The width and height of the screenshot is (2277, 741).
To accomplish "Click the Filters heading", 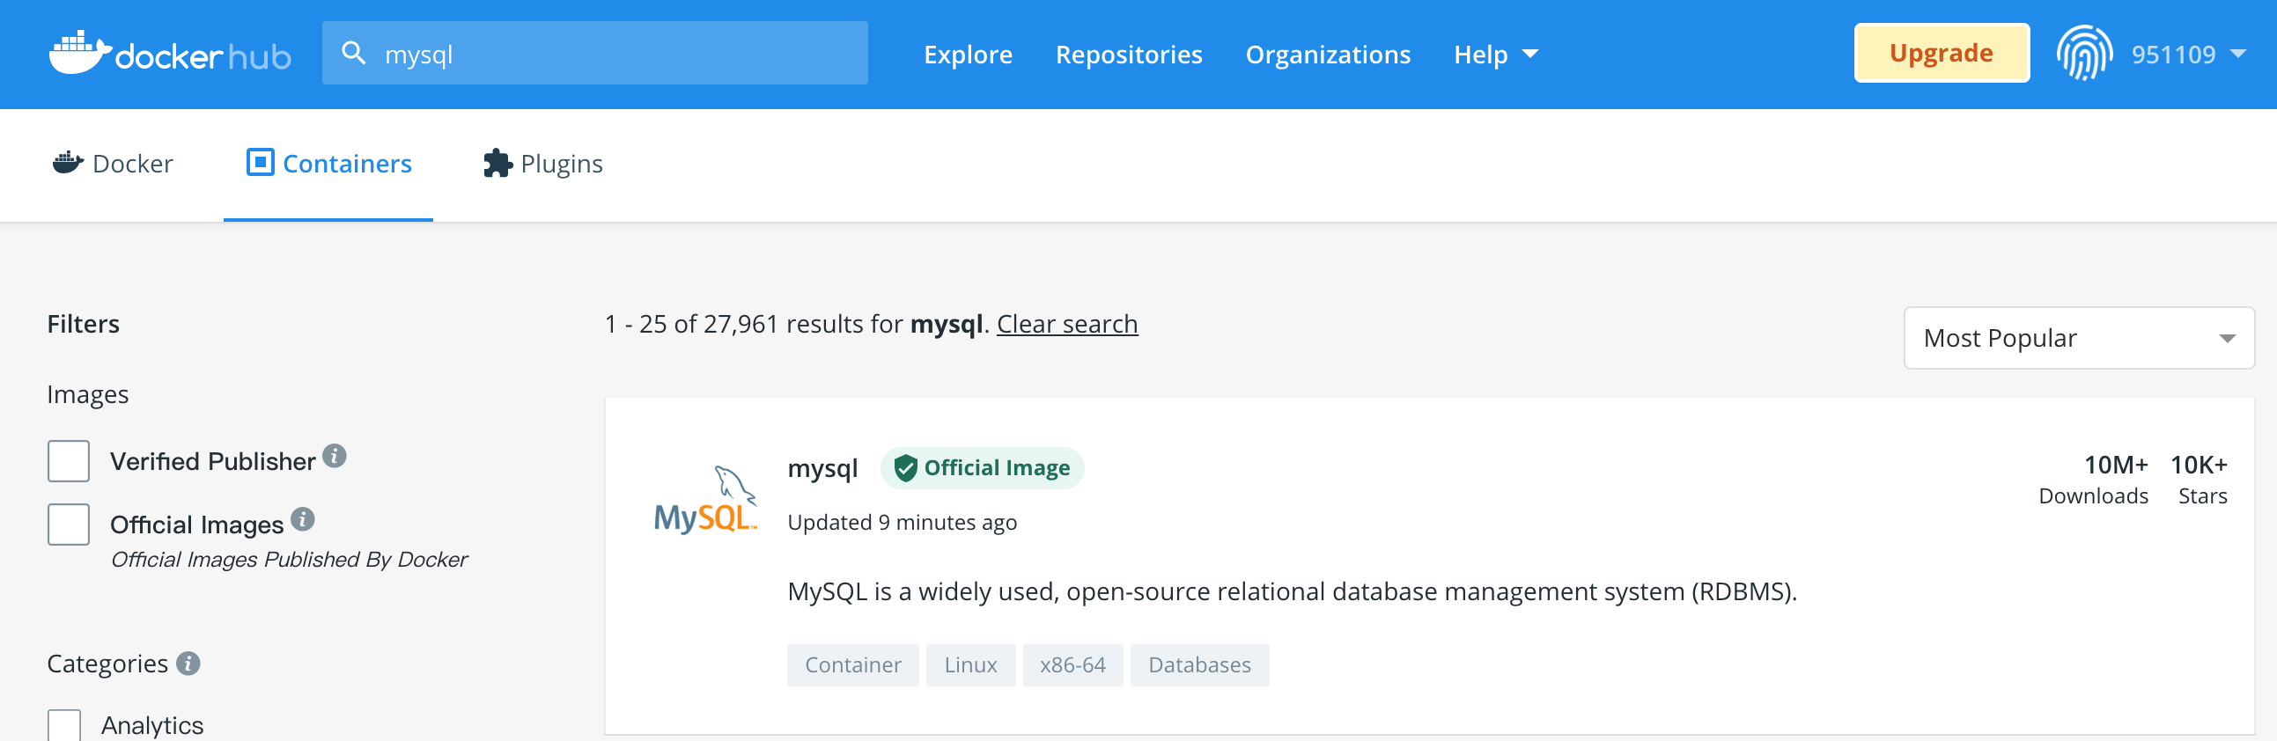I will pos(83,324).
